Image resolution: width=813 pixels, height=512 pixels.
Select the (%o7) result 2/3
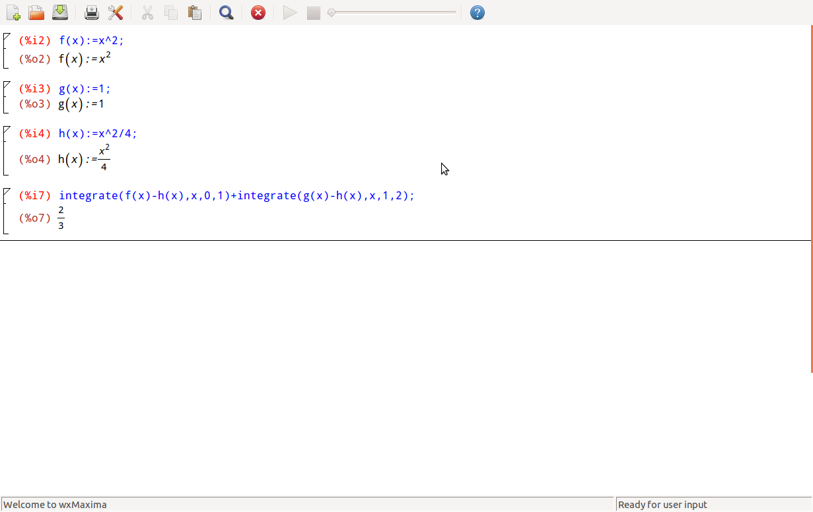(x=61, y=218)
